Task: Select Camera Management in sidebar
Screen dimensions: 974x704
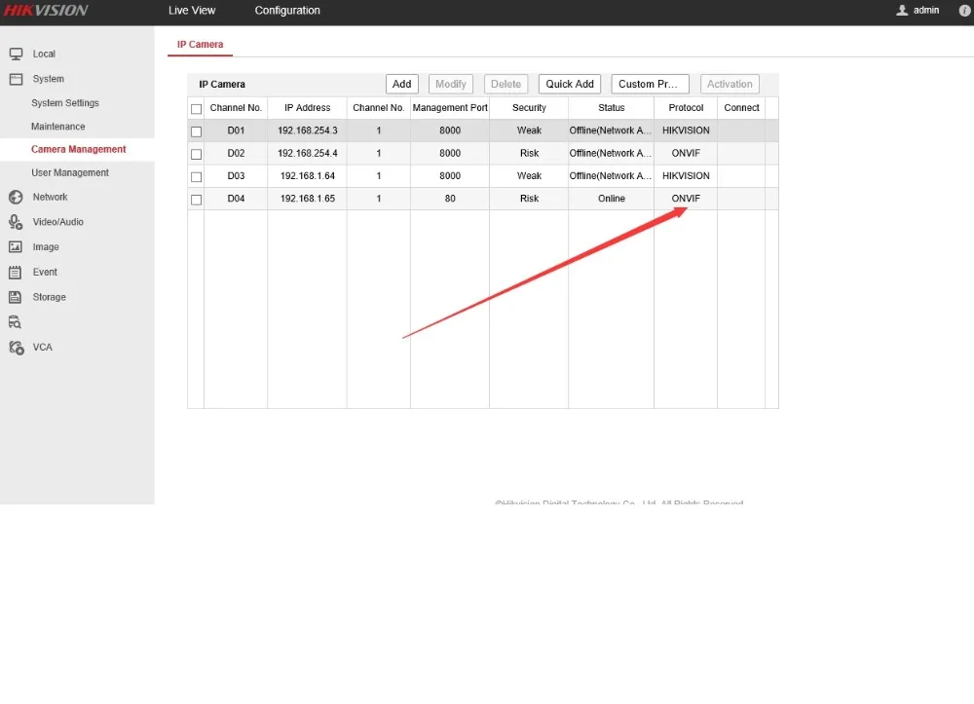Action: click(x=78, y=150)
